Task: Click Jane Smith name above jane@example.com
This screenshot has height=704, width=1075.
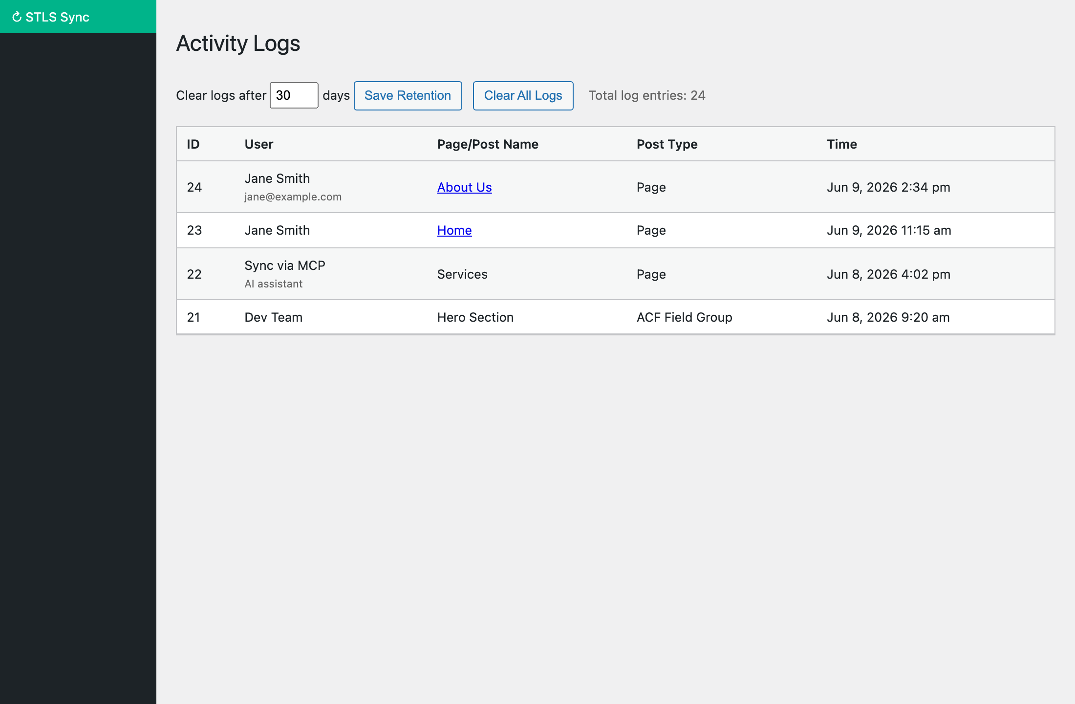Action: [277, 178]
